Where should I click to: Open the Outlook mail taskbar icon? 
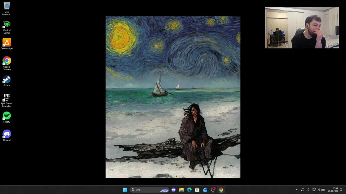pos(205,190)
